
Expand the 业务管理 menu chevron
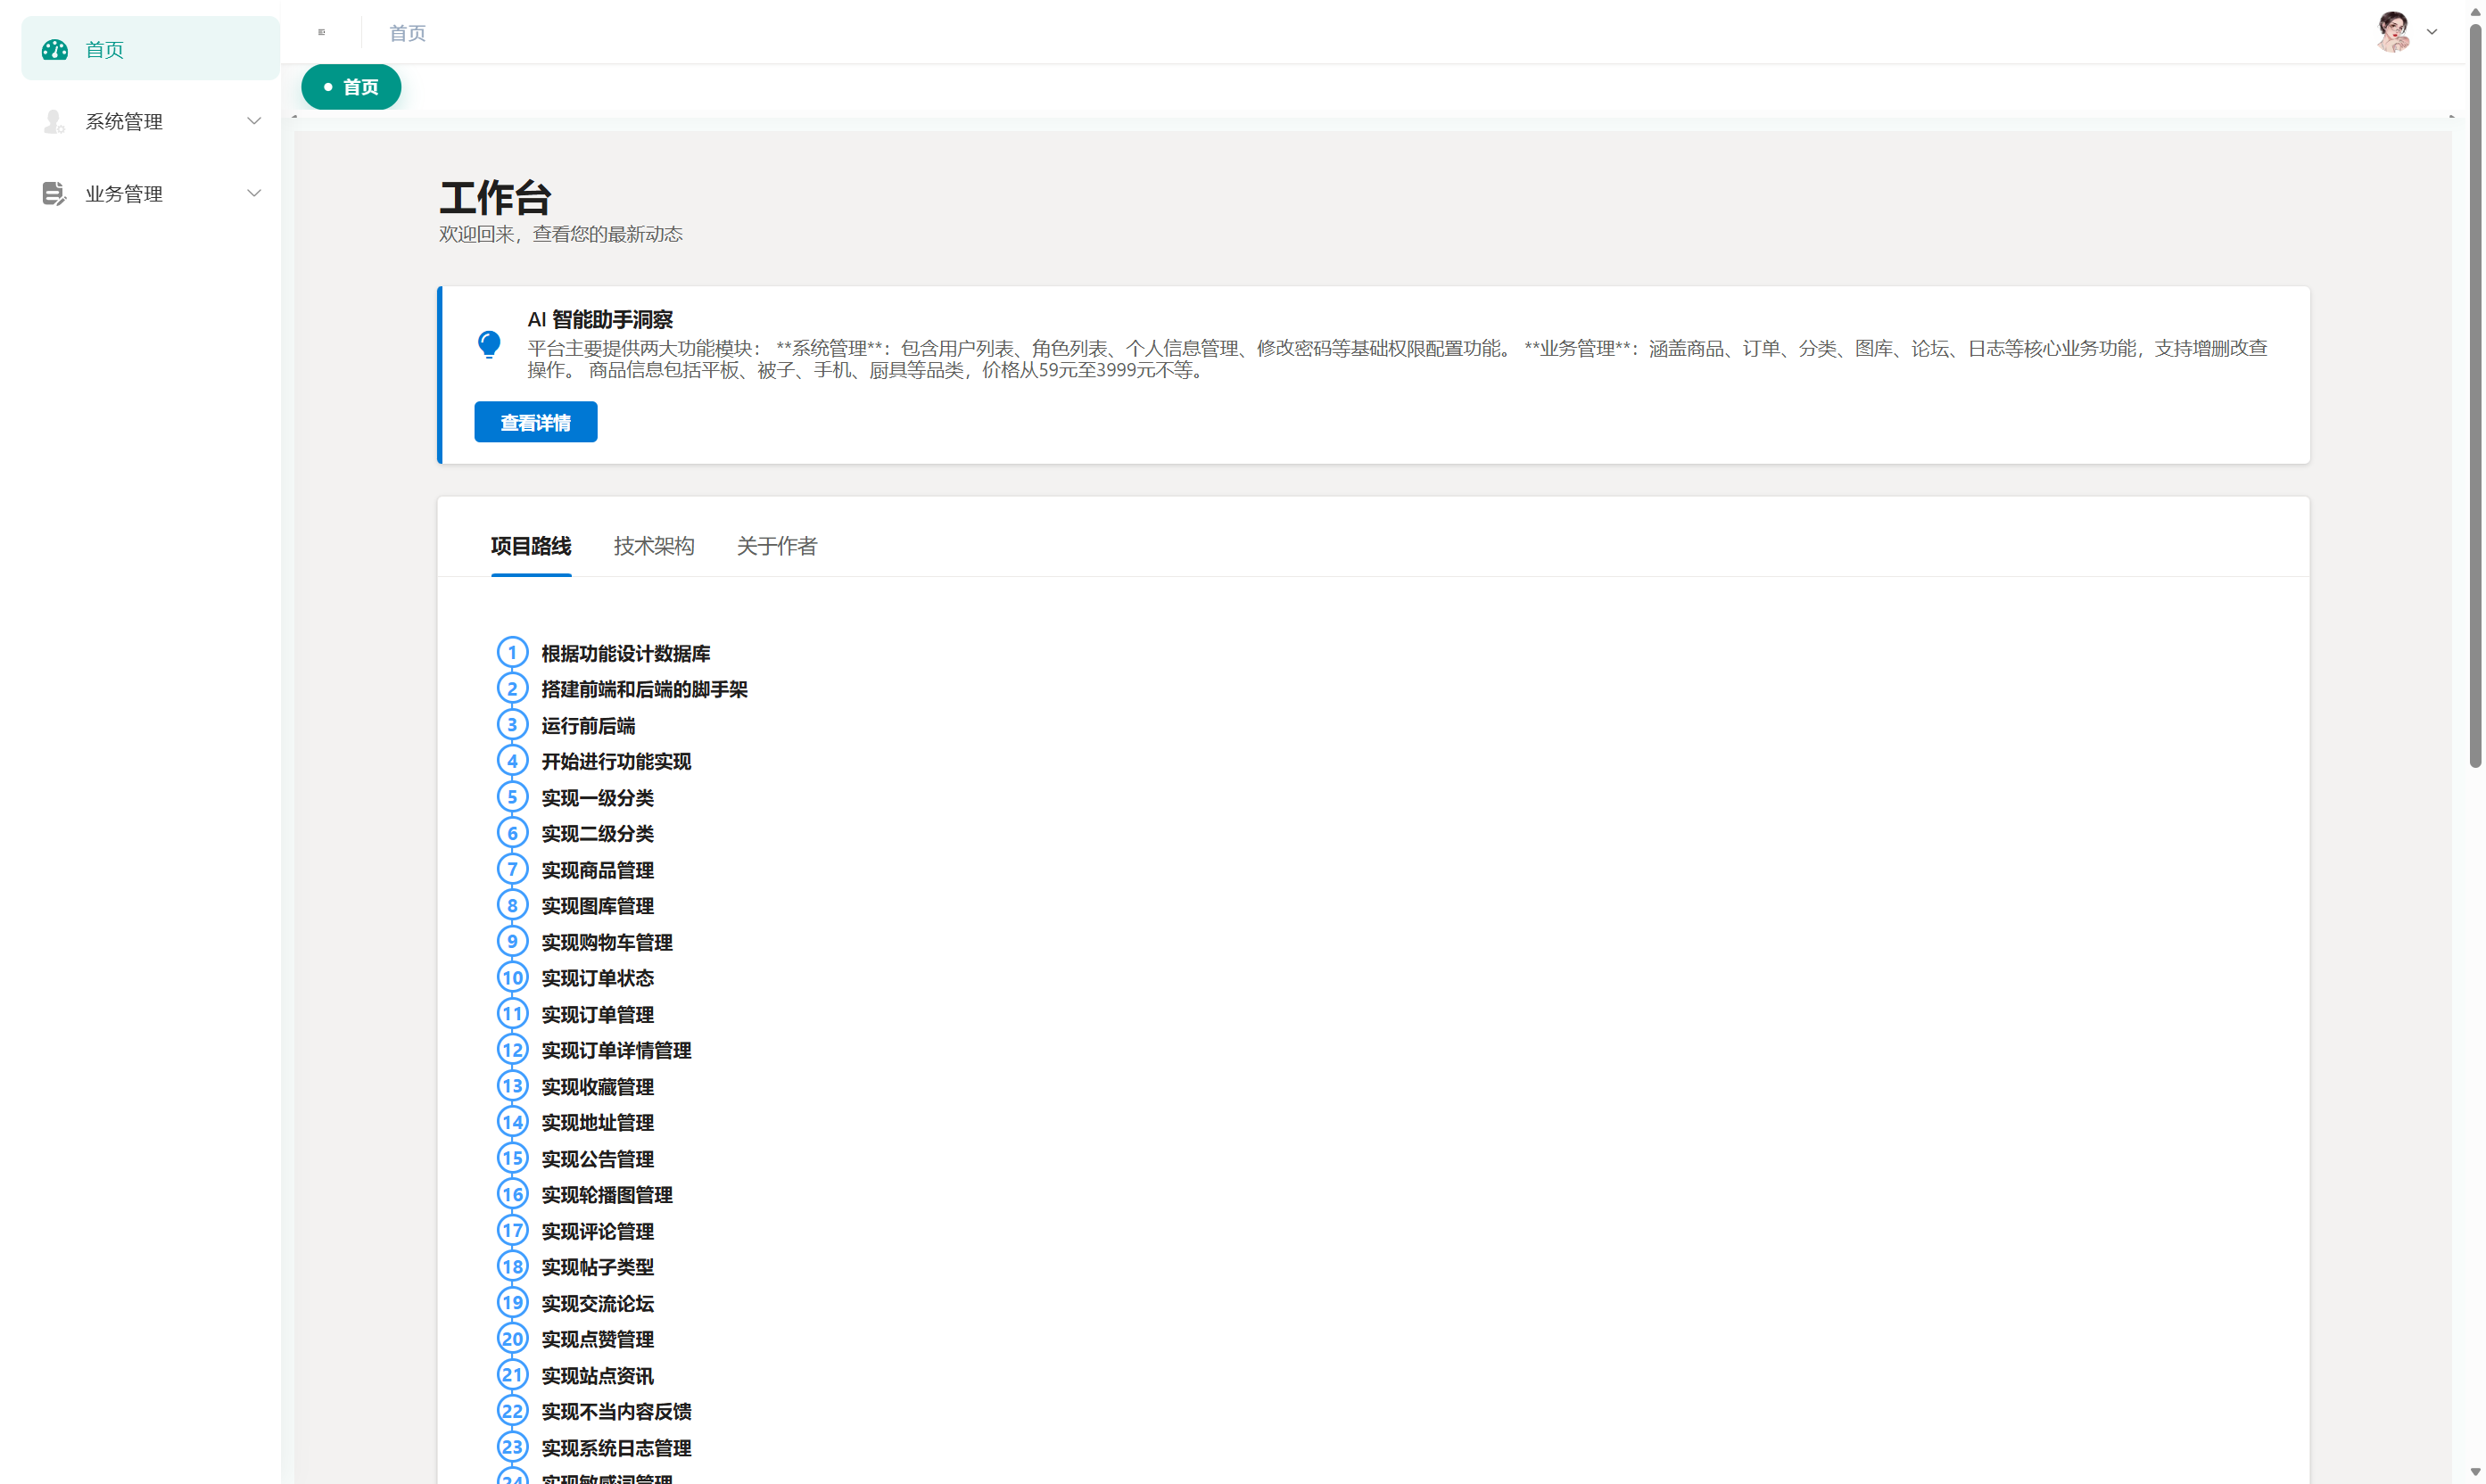(x=254, y=193)
